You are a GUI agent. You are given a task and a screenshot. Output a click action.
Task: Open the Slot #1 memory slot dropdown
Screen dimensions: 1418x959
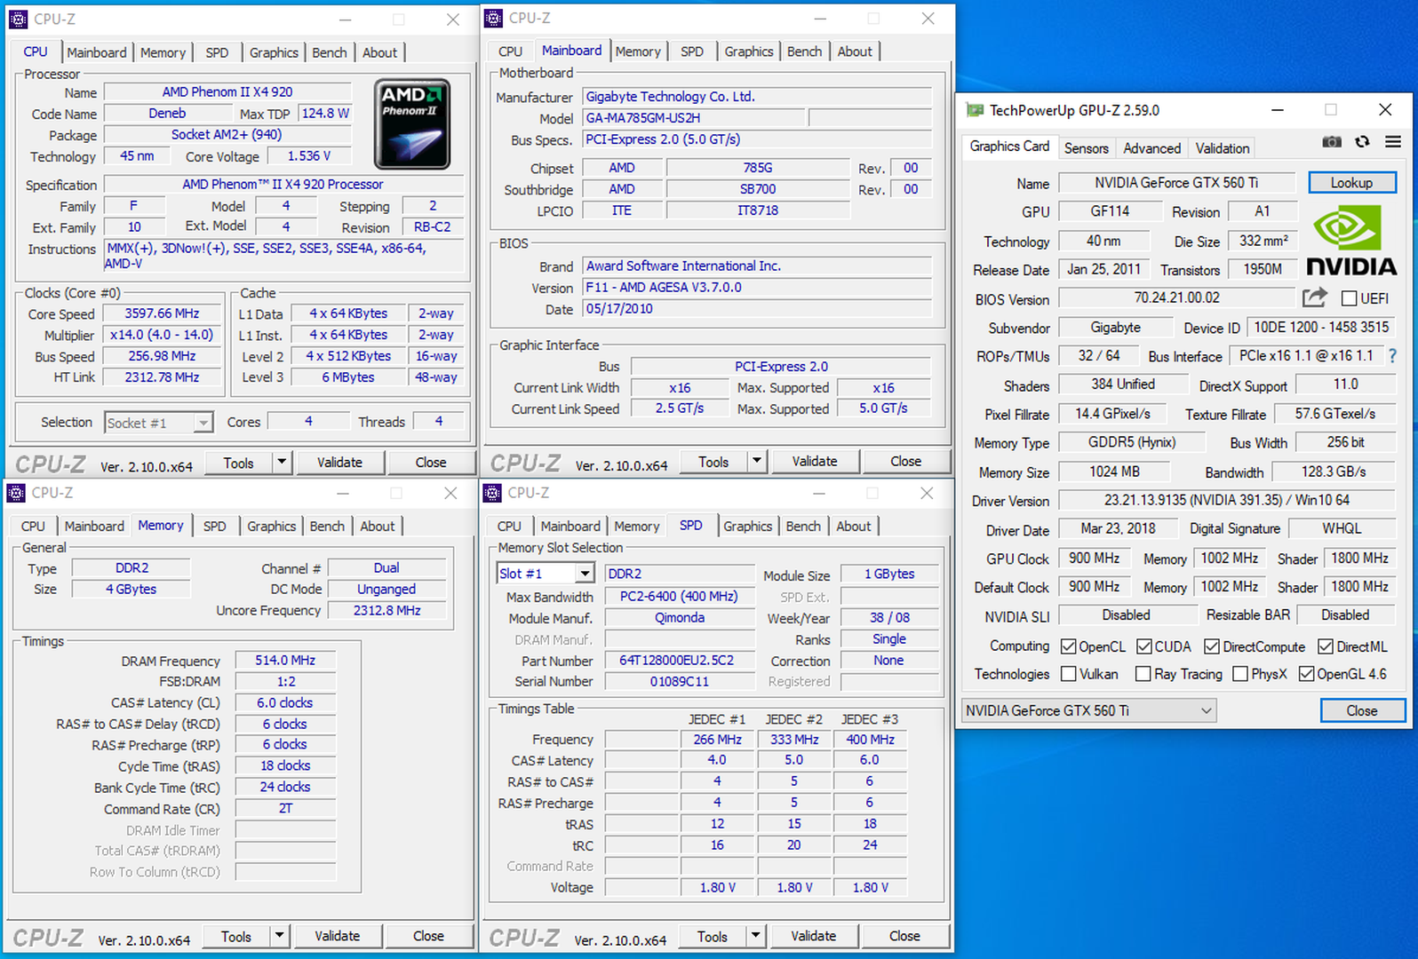click(x=545, y=574)
